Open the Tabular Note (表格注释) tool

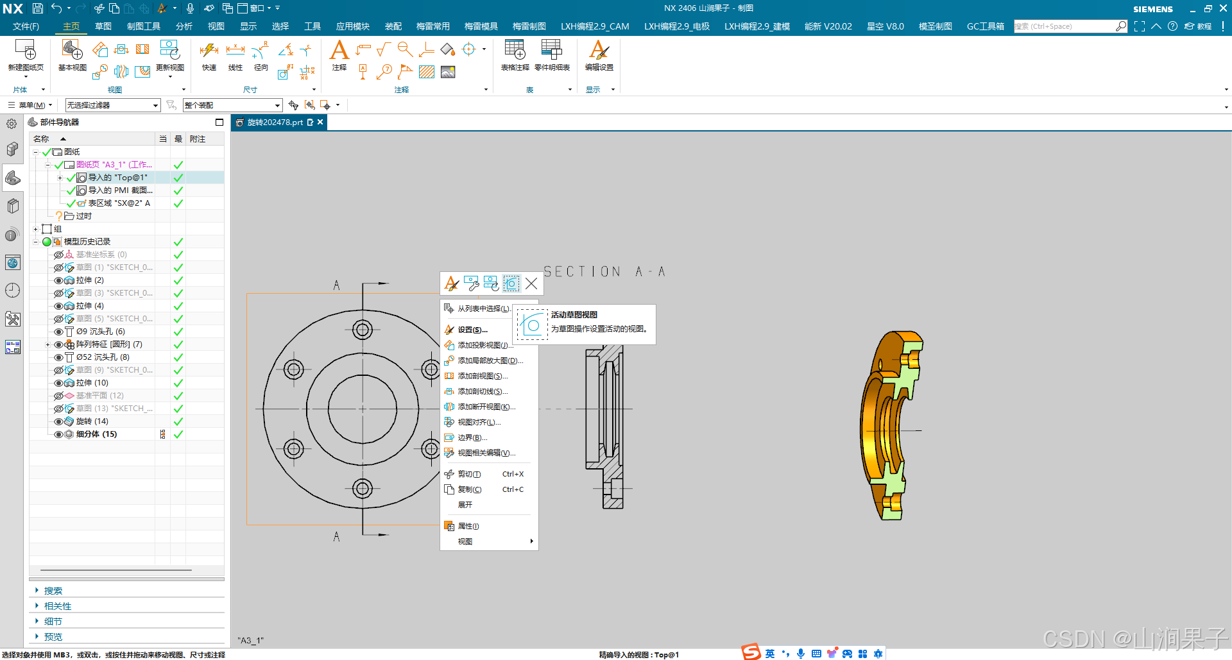[x=515, y=50]
